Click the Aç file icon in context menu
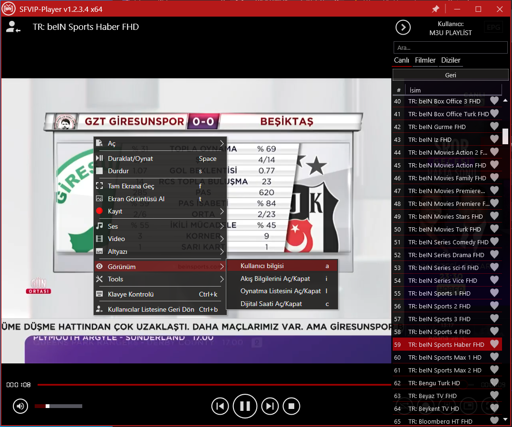Screen dimensions: 512x427 tap(99, 143)
